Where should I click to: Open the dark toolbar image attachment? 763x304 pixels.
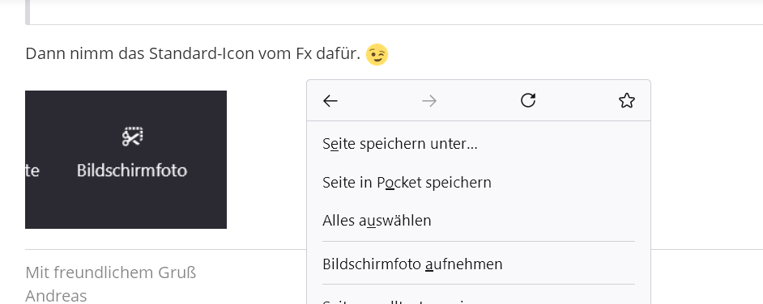coord(126,159)
